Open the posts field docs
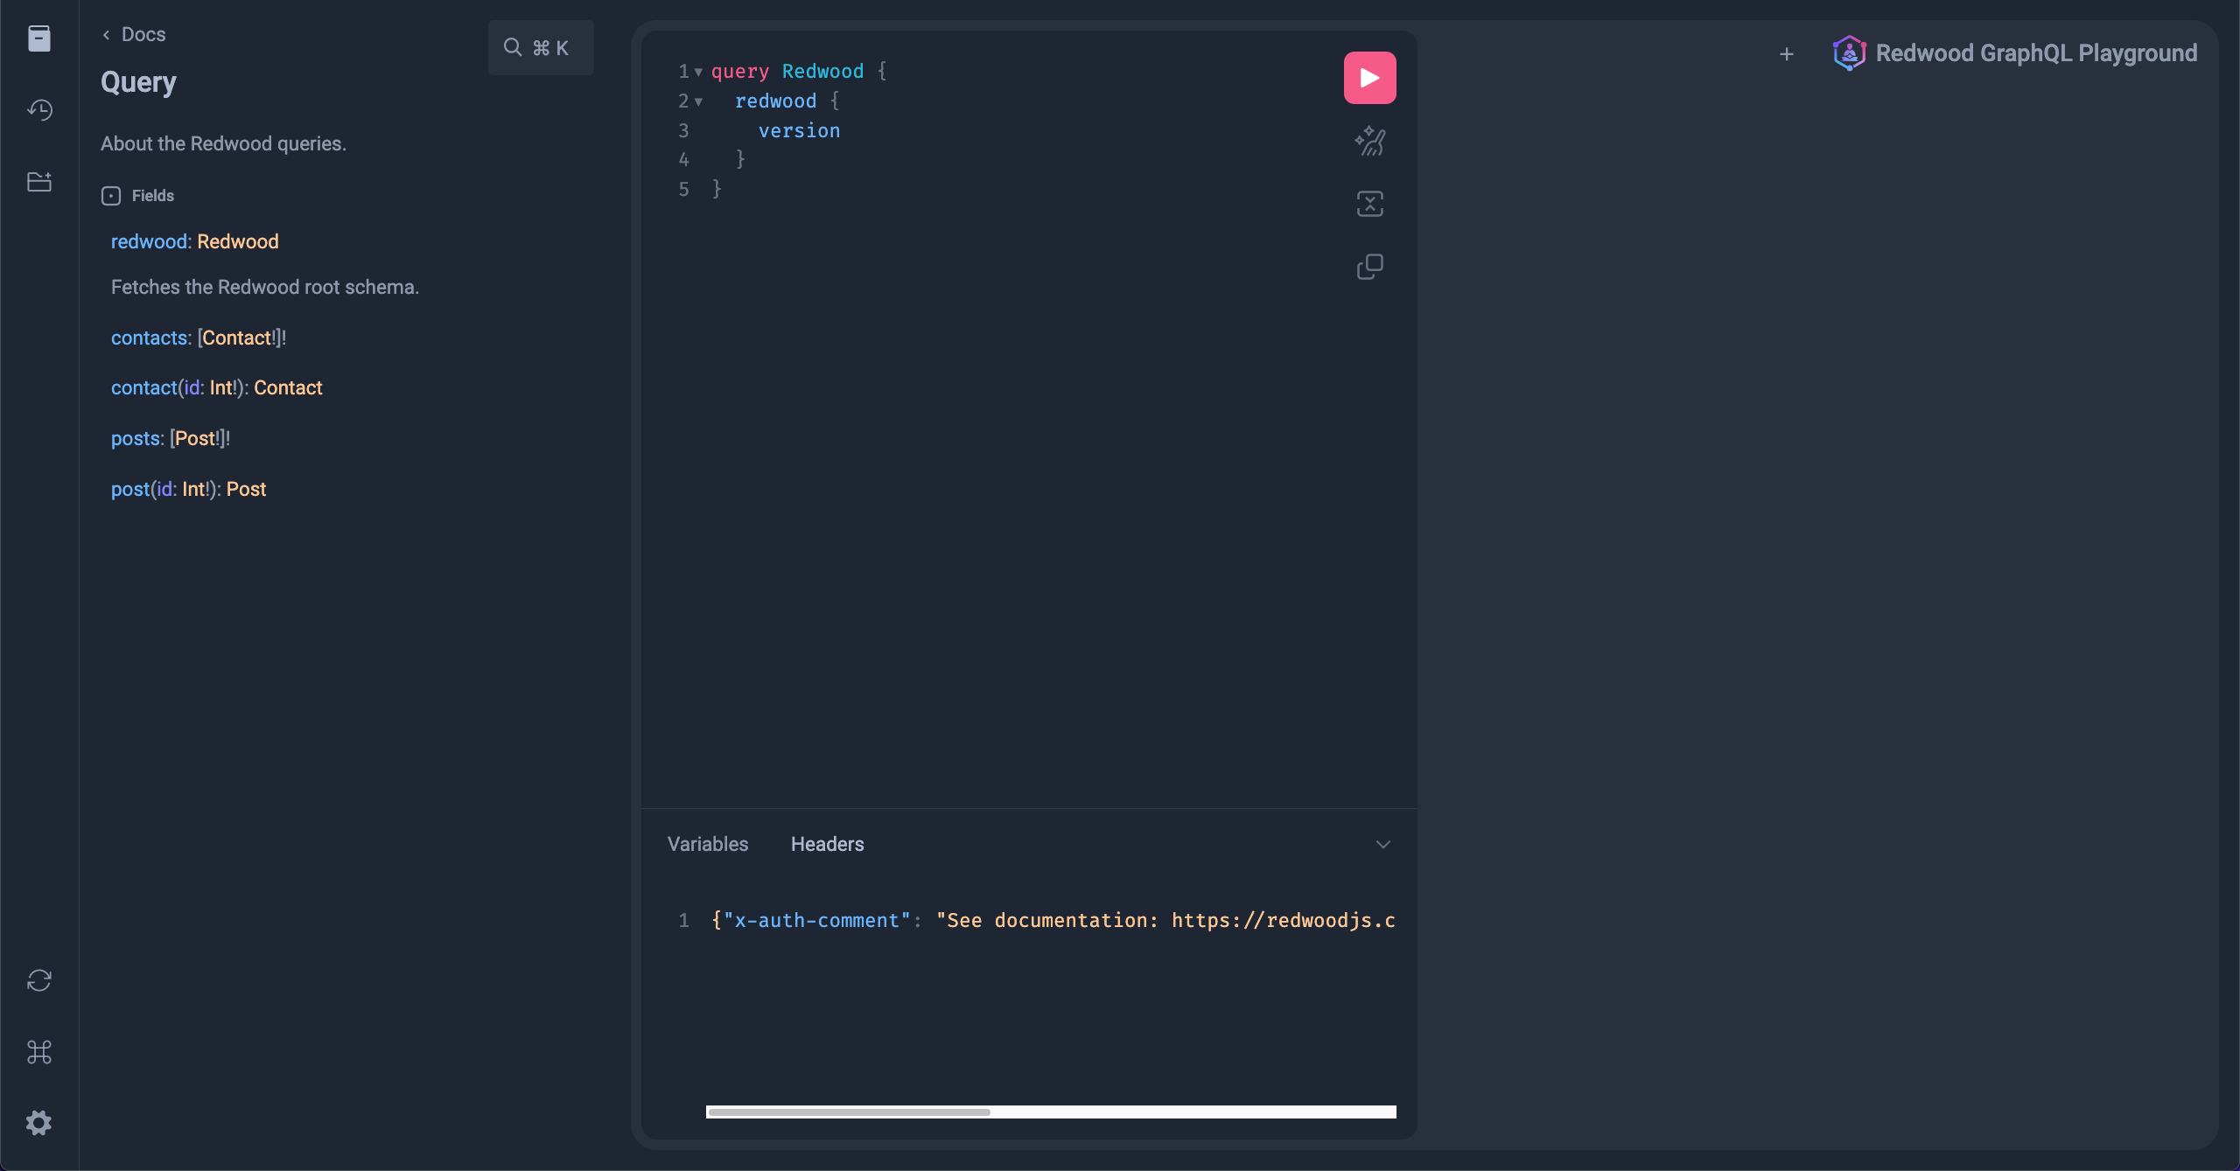Viewport: 2240px width, 1171px height. tap(136, 438)
